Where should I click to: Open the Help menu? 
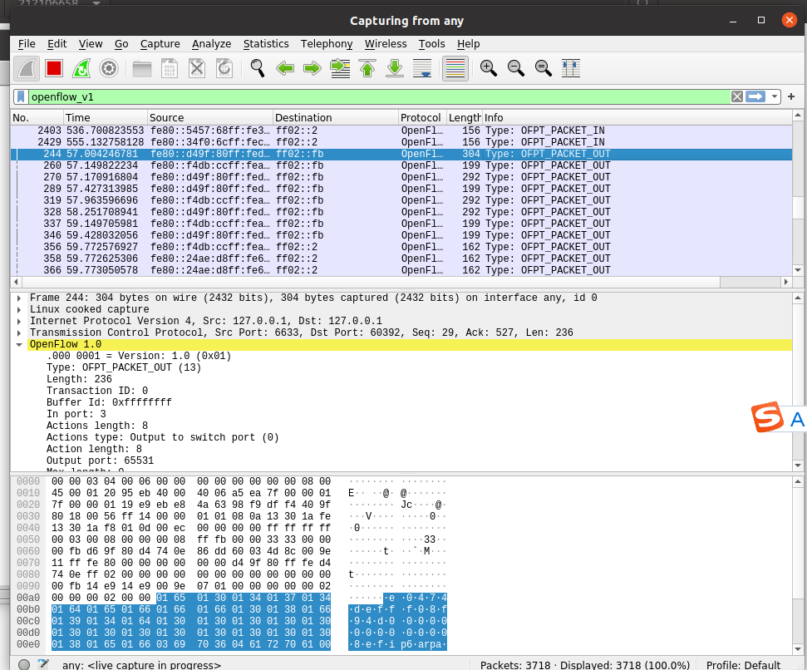[469, 44]
